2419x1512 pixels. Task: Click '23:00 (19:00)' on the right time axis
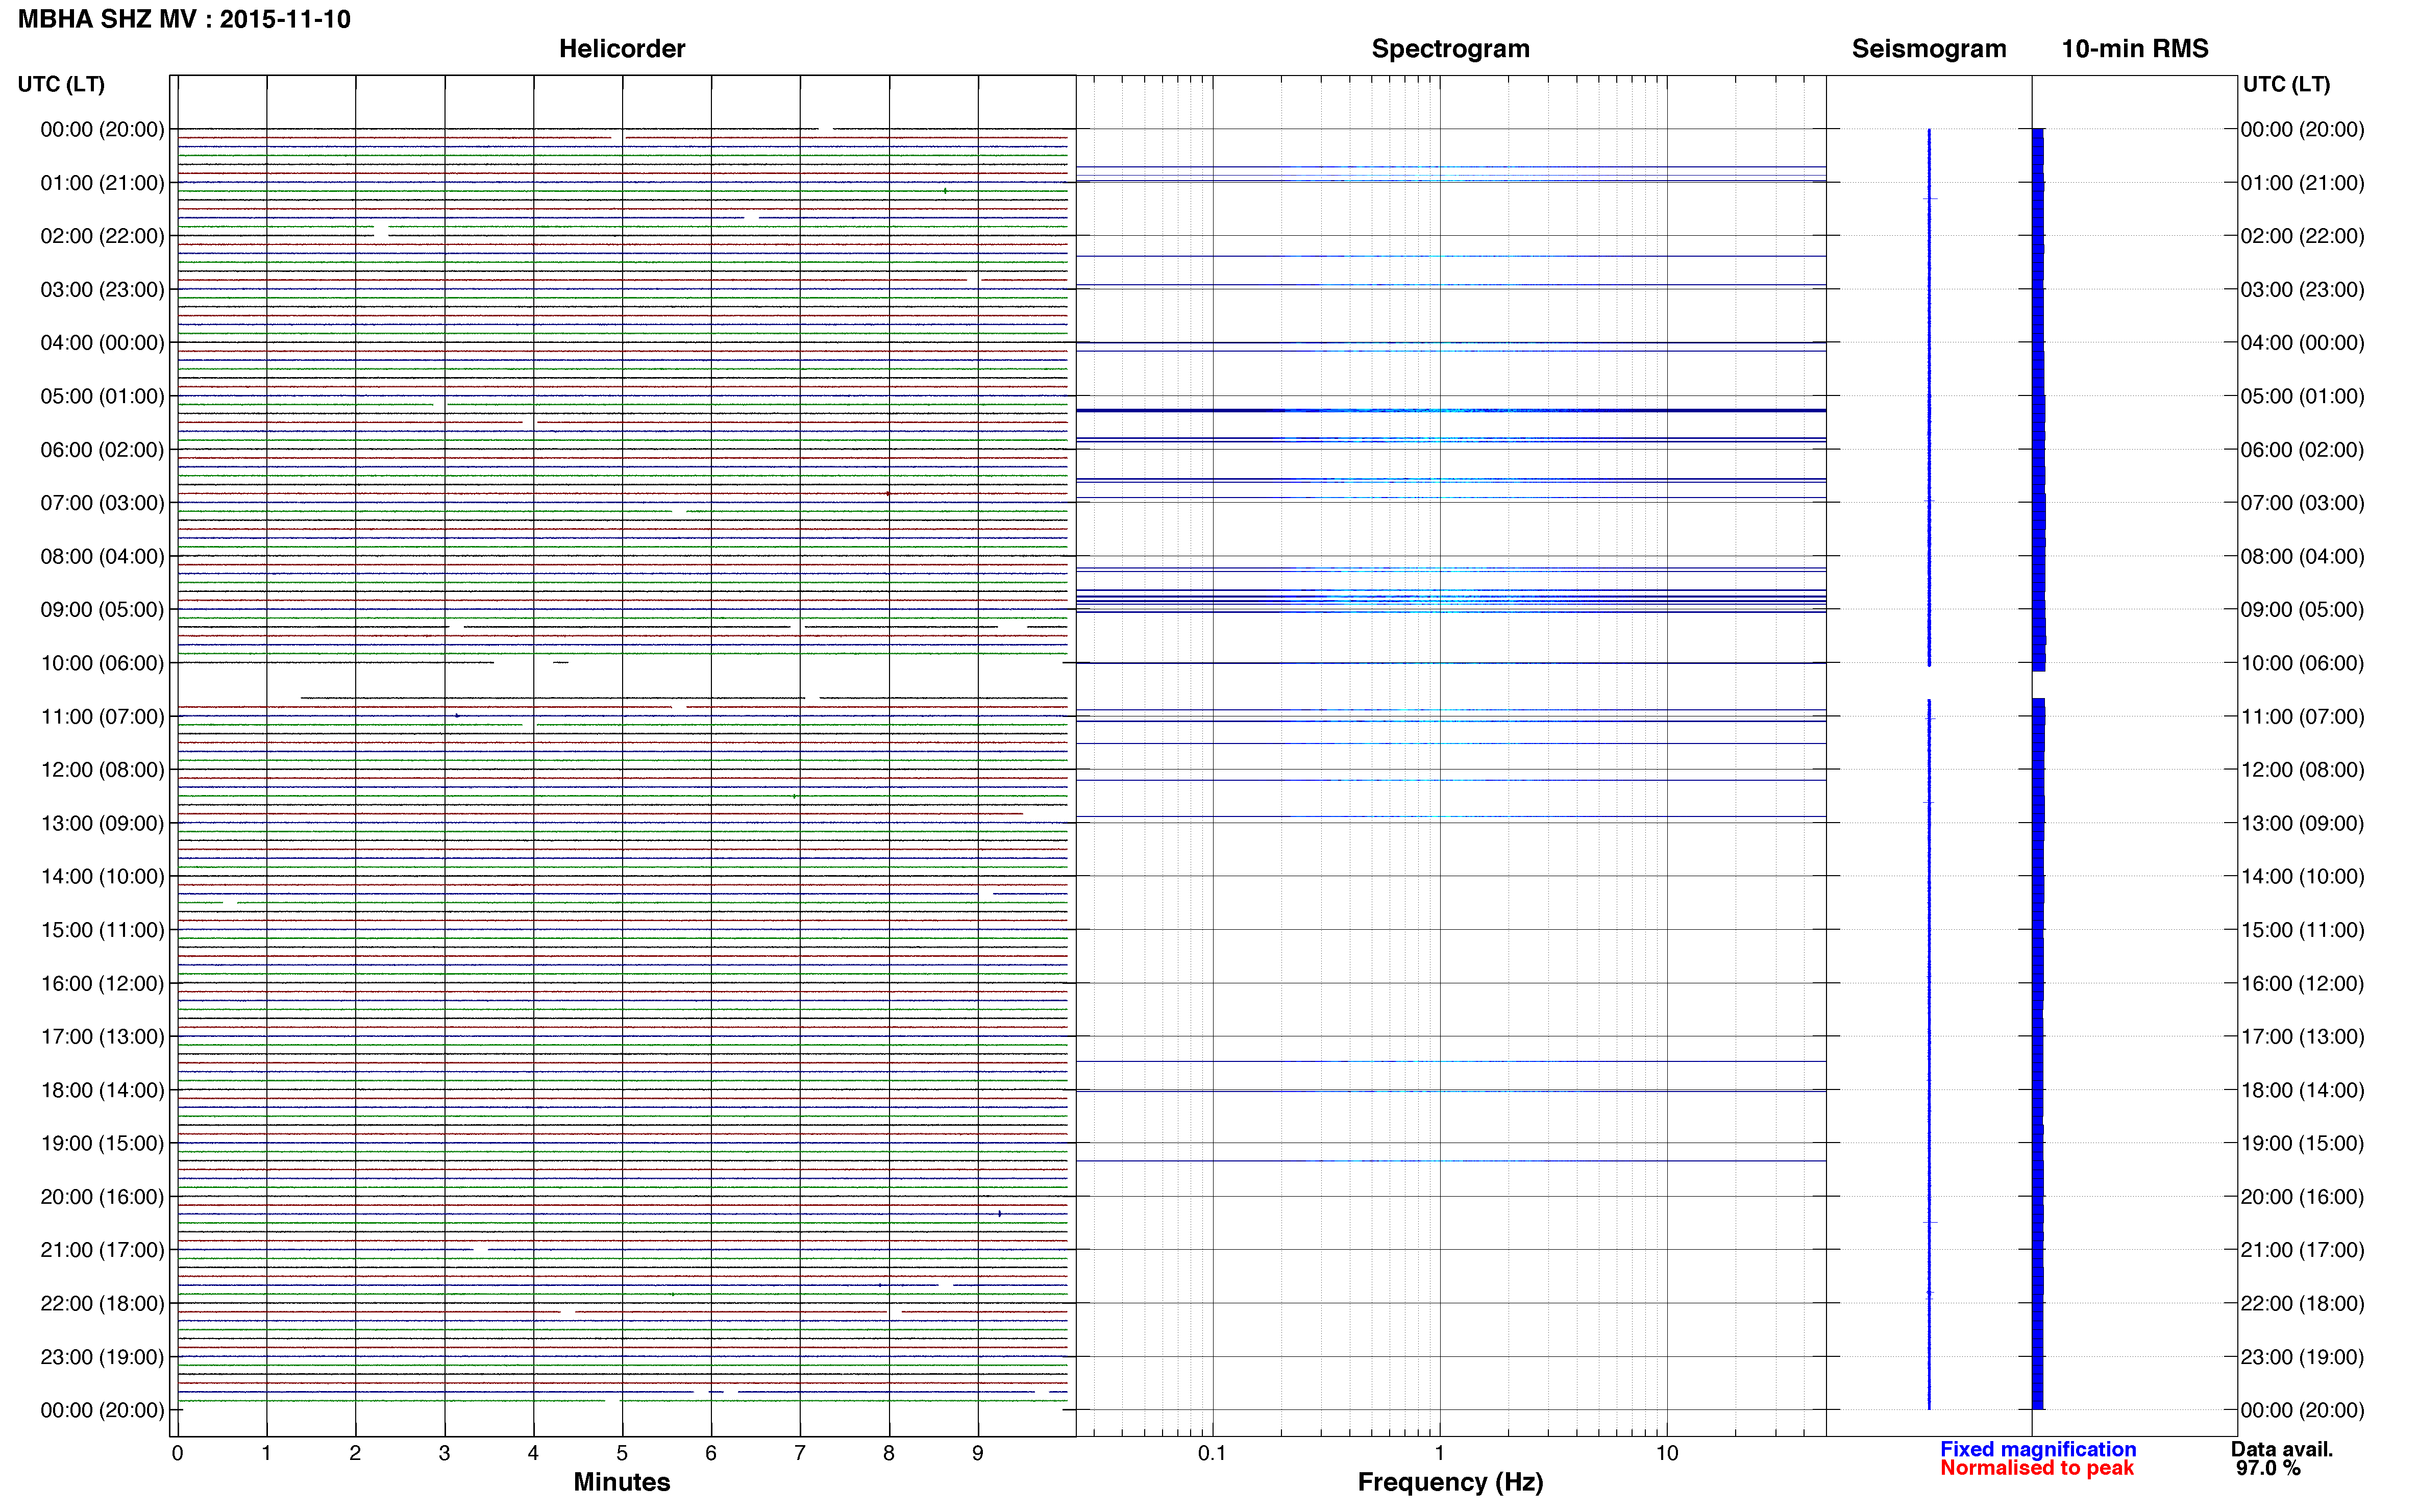(2303, 1357)
